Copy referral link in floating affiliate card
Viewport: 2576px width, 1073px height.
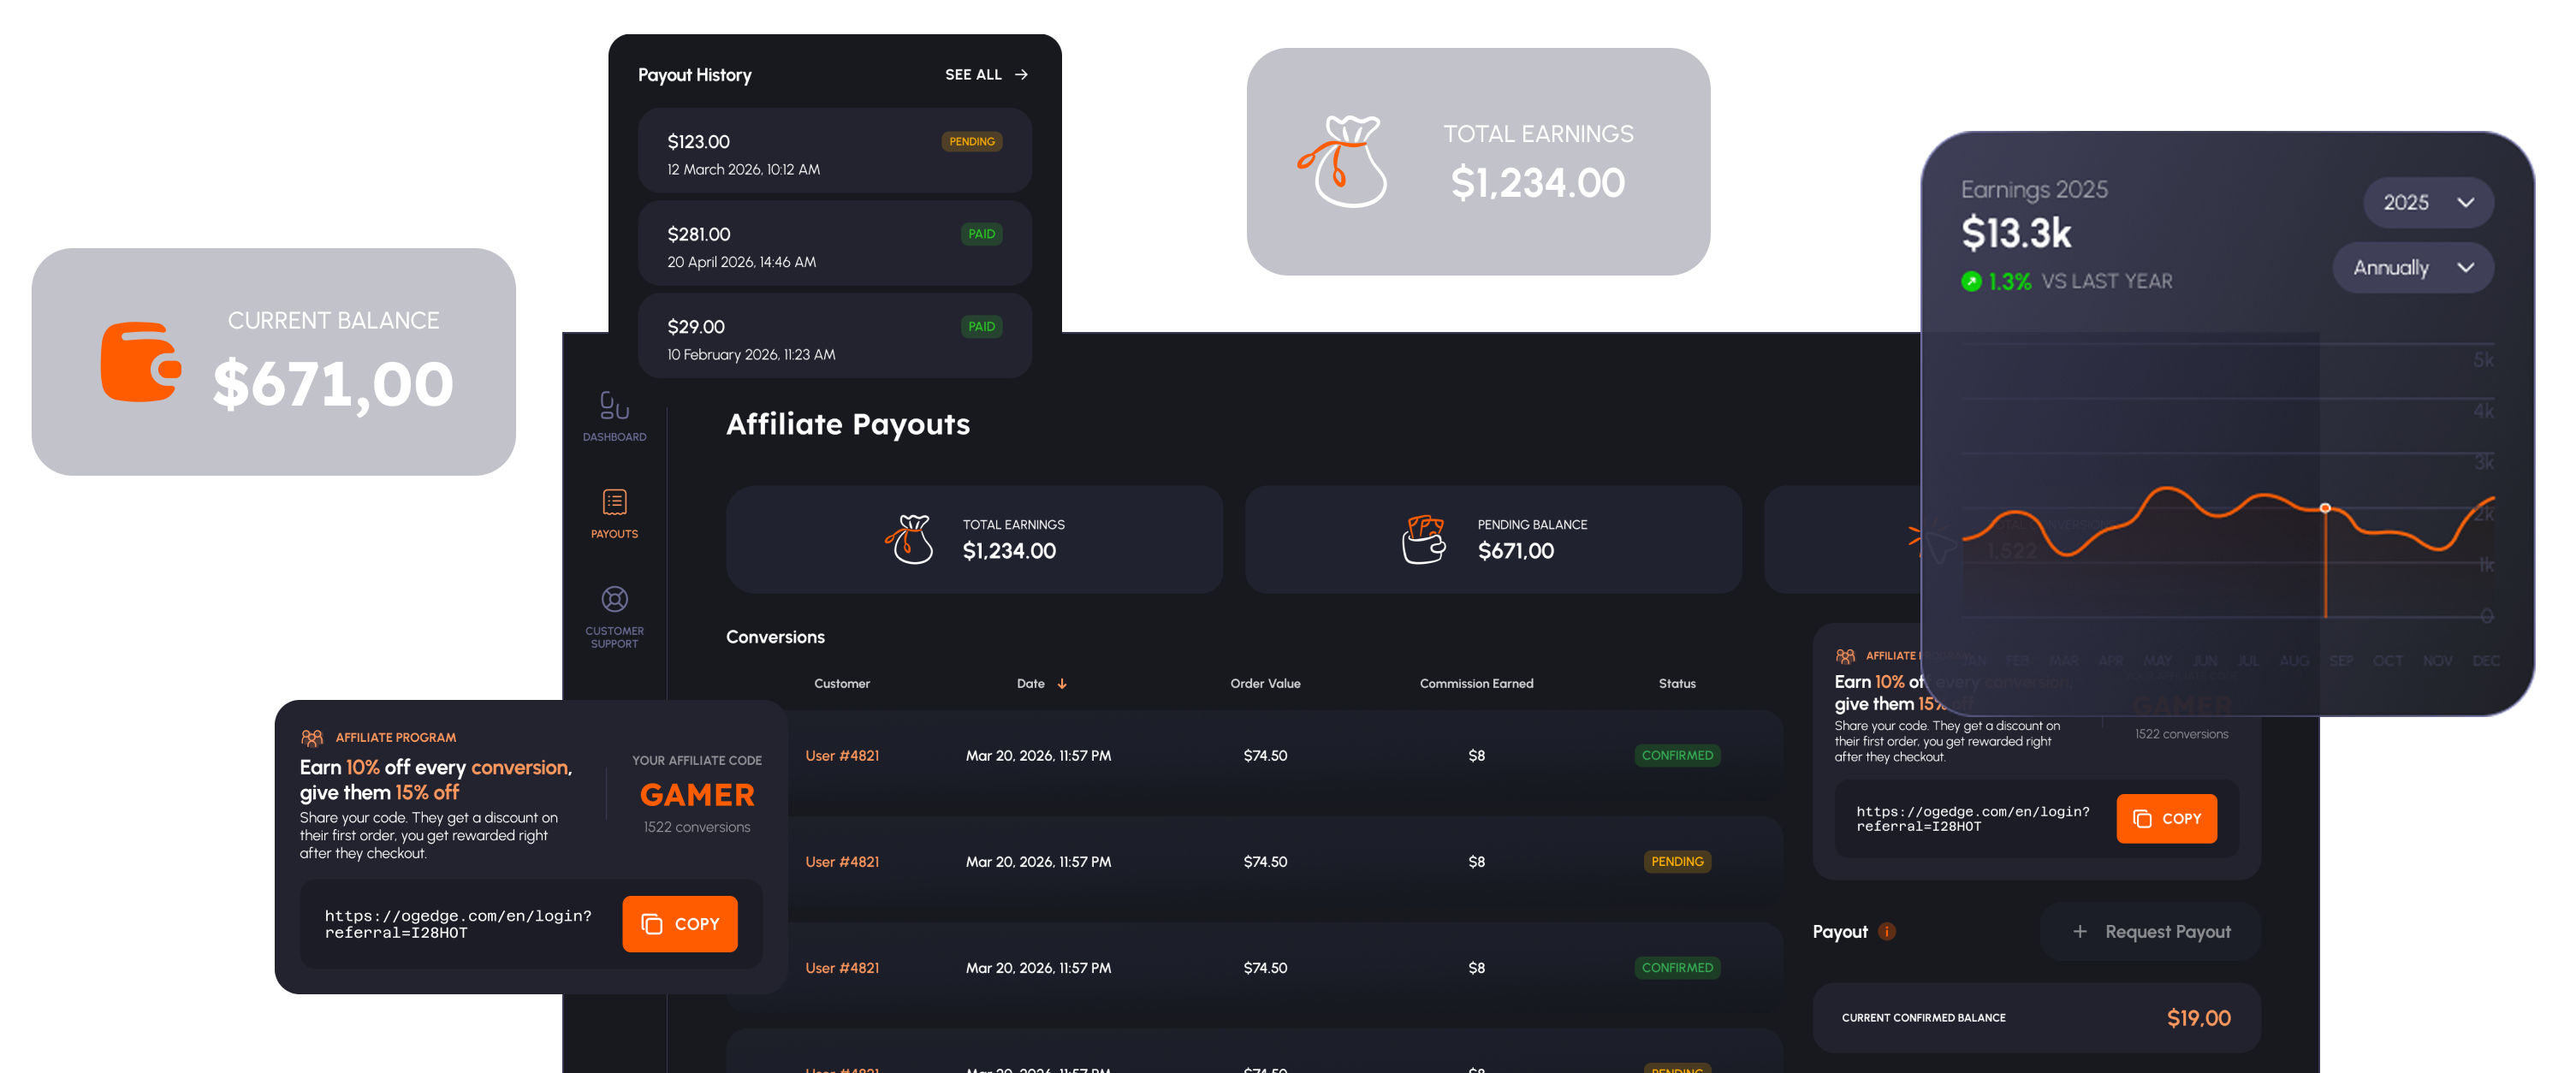(x=680, y=924)
